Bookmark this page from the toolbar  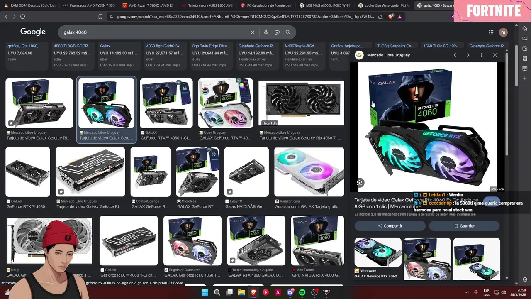tap(100, 17)
